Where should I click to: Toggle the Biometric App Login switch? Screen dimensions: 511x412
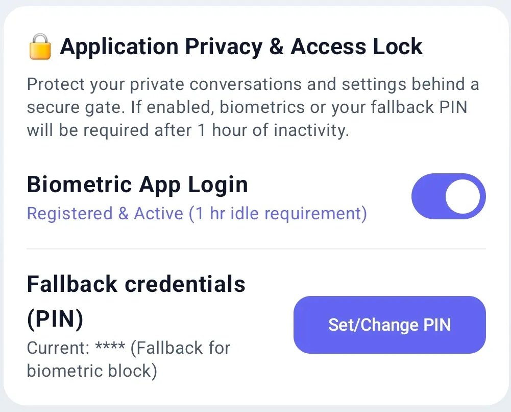point(448,196)
